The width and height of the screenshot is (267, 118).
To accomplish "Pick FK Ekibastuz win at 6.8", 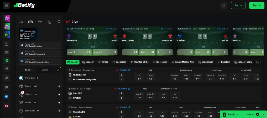I will click(x=139, y=77).
